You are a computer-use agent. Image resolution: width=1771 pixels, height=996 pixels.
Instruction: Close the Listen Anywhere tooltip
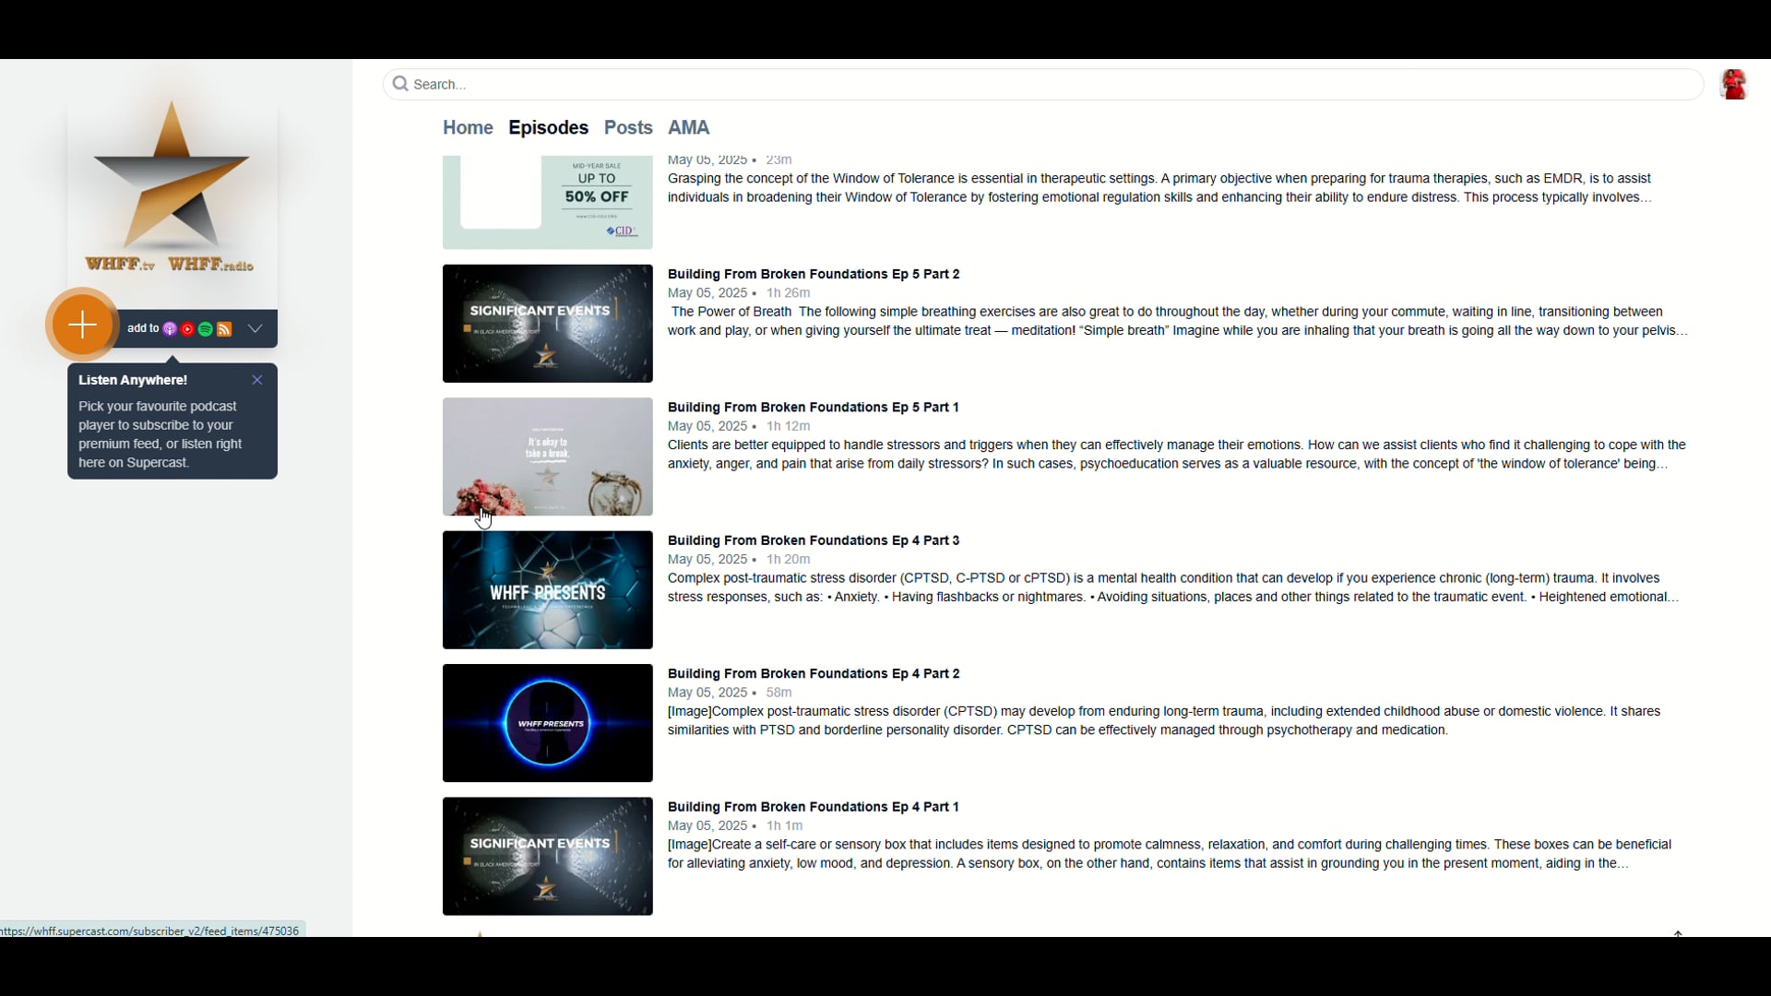[257, 380]
